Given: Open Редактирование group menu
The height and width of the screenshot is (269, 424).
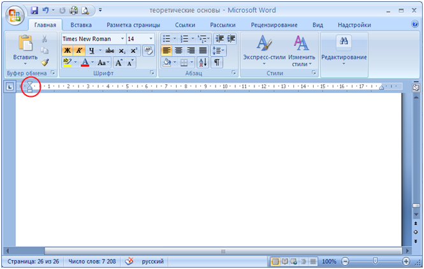Looking at the screenshot, I should pyautogui.click(x=344, y=50).
